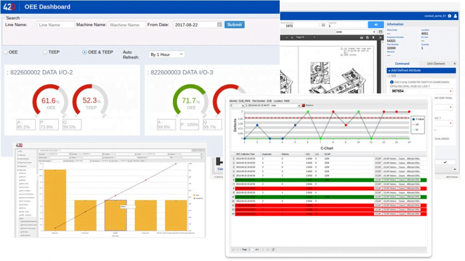Click the refresh icon in the table pager
This screenshot has height=261, width=465.
coord(273,250)
